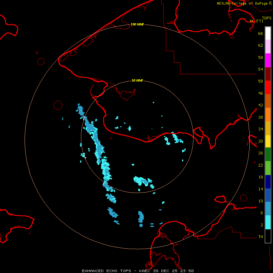The height and width of the screenshot is (273, 273).
Task: Click the legend value '42'
Action: click(x=261, y=105)
